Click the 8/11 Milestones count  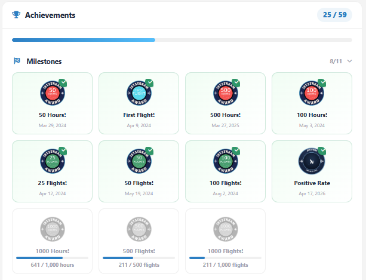tap(336, 61)
